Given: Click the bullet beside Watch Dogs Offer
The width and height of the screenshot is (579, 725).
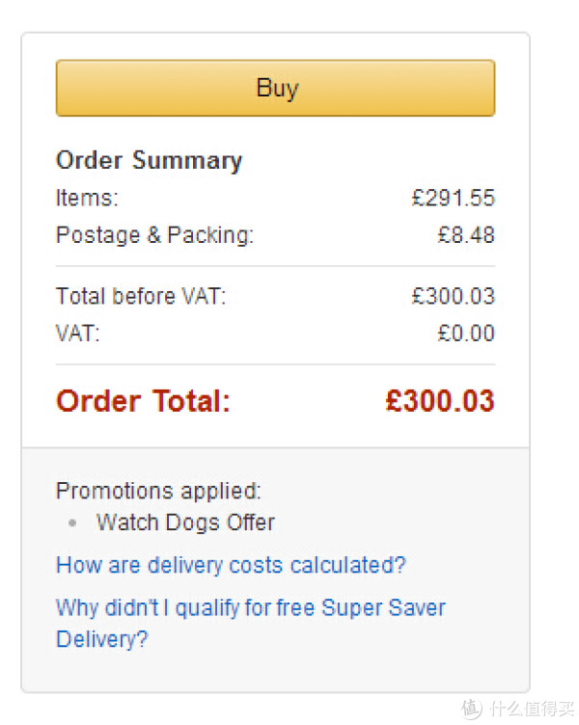Looking at the screenshot, I should click(72, 524).
